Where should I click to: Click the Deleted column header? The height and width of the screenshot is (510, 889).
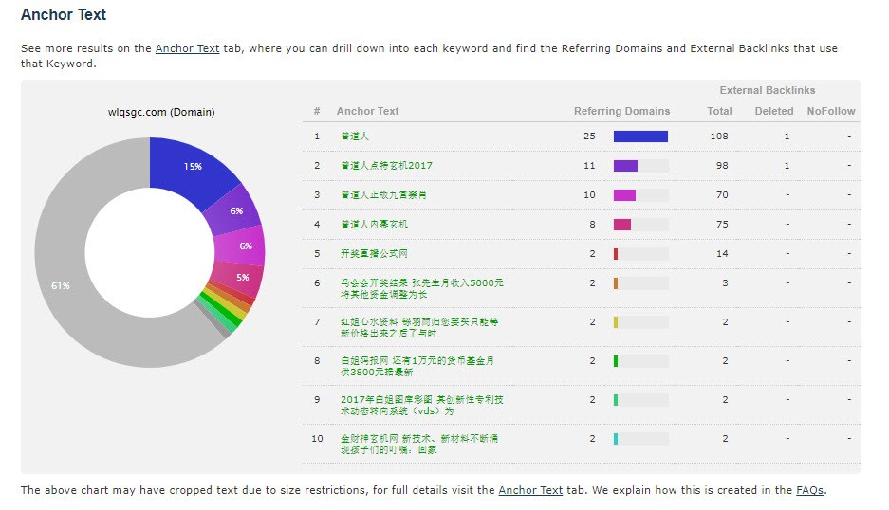773,111
